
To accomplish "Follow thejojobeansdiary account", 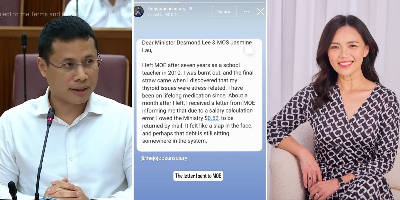I will tap(224, 11).
